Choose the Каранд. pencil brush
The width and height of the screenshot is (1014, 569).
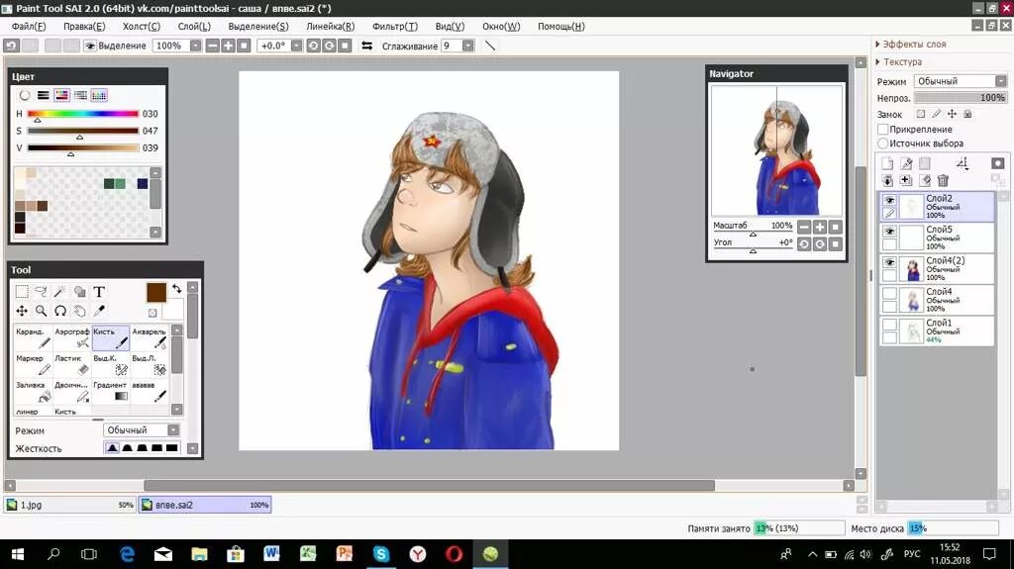tap(33, 338)
